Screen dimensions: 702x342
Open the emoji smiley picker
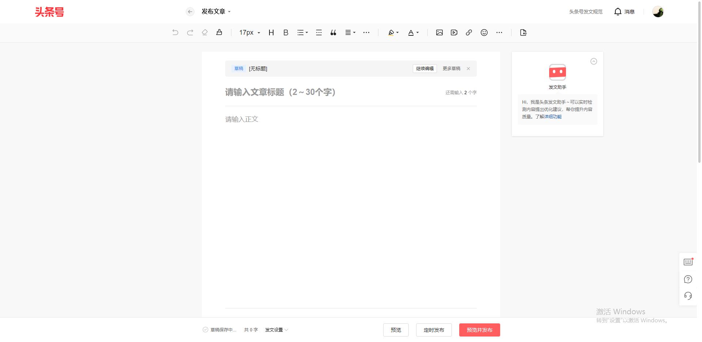(484, 32)
